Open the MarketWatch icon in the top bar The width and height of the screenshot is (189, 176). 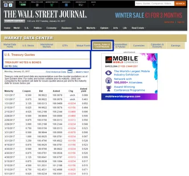52,5
